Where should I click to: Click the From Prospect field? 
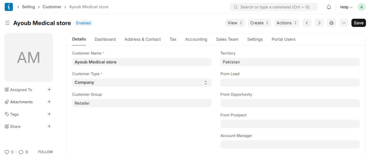pyautogui.click(x=290, y=124)
